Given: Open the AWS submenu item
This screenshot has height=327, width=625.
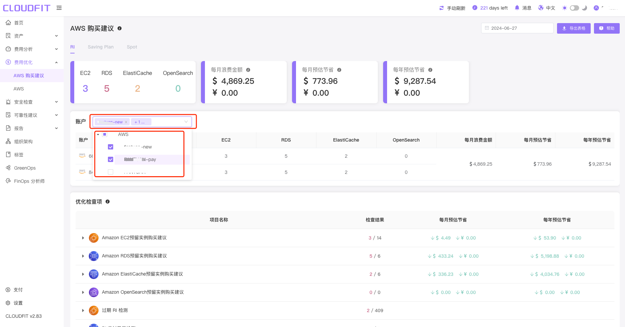Looking at the screenshot, I should (x=32, y=89).
